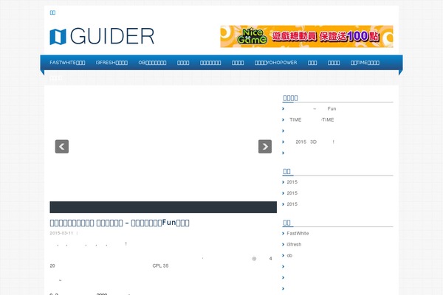This screenshot has width=443, height=295.
Task: Click the small blue link above the logo
Action: click(x=52, y=13)
